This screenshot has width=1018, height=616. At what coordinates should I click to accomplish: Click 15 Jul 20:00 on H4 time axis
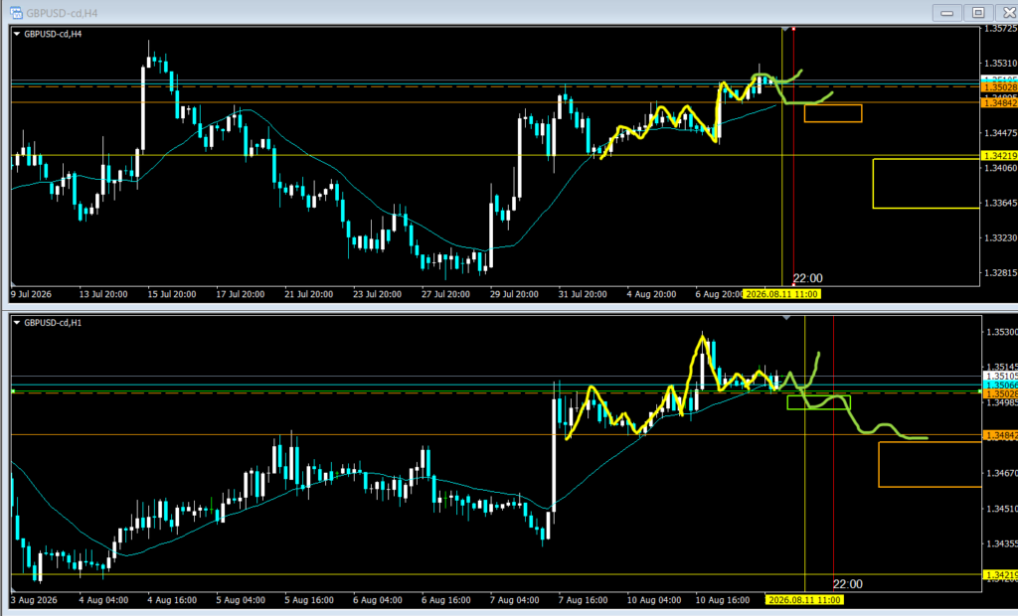click(x=171, y=294)
